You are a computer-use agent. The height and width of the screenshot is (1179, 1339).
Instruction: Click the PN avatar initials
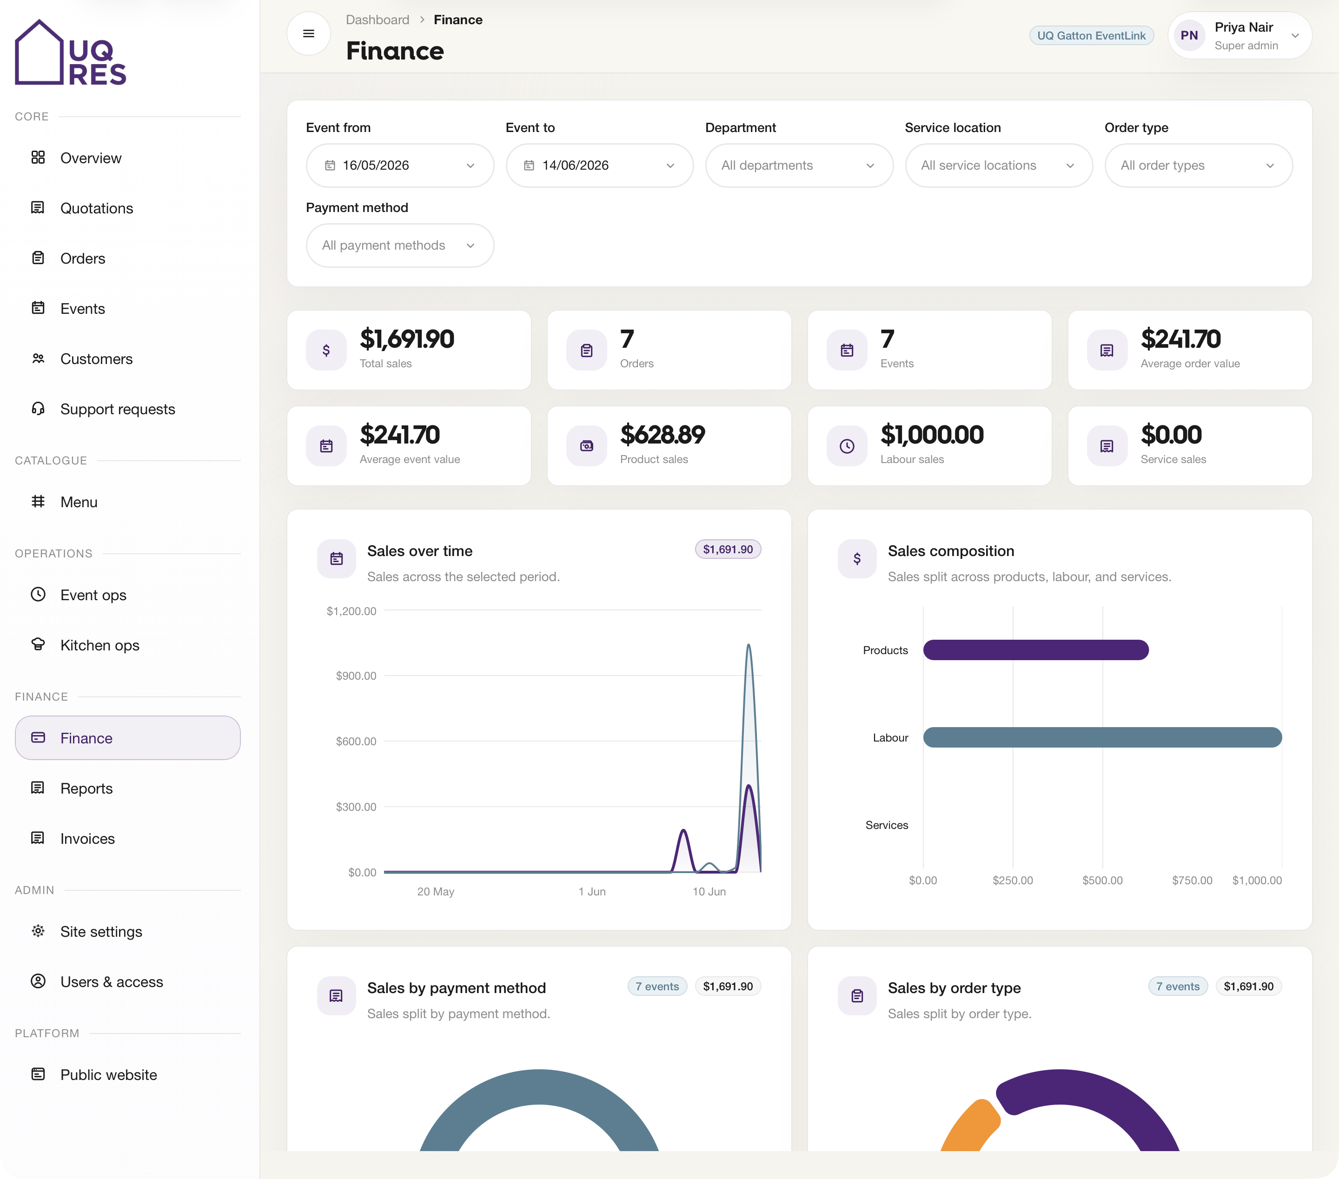click(1190, 35)
